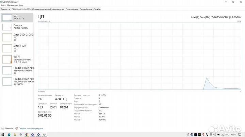Switch to the Подробности tab
Viewport: 245px width, 137px height.
tap(86, 9)
